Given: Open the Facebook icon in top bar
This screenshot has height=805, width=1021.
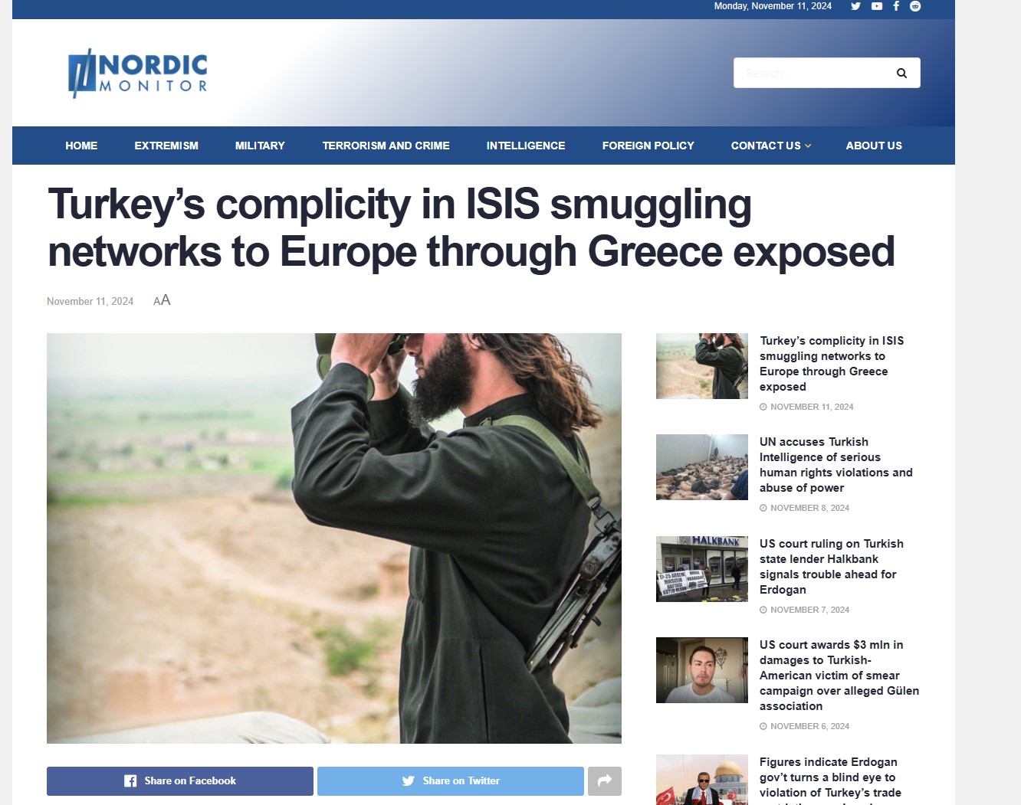Looking at the screenshot, I should click(x=896, y=6).
